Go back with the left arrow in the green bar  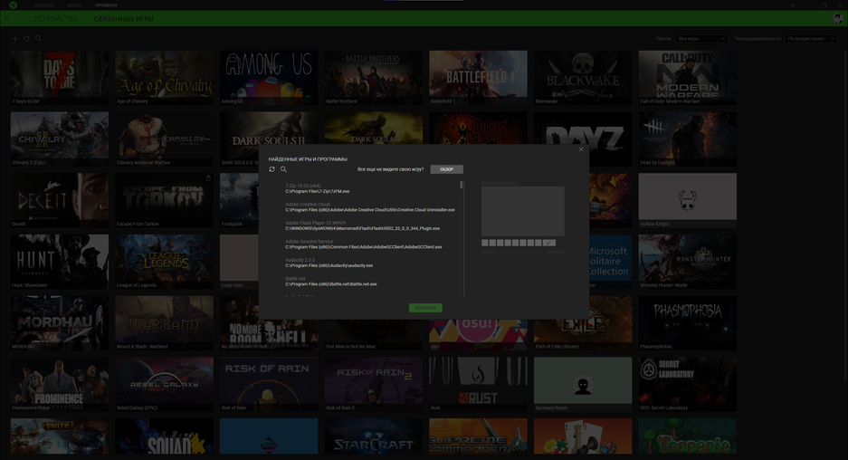coord(7,18)
